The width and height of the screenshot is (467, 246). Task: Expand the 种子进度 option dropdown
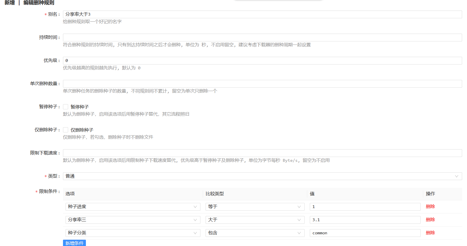coord(133,207)
